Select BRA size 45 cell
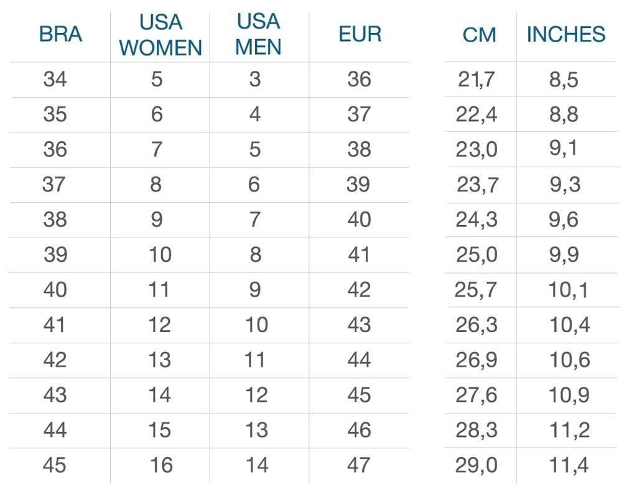 point(55,465)
